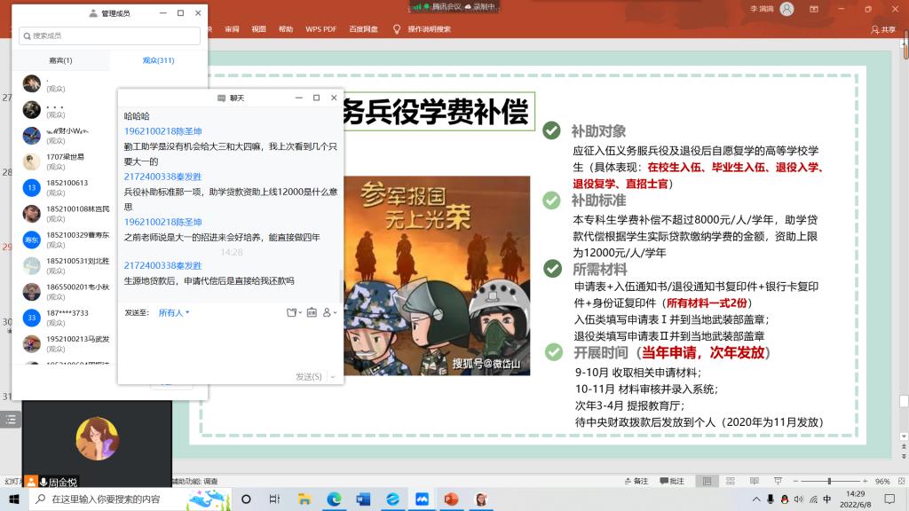Open Word from the taskbar
The height and width of the screenshot is (511, 909).
coord(363,499)
